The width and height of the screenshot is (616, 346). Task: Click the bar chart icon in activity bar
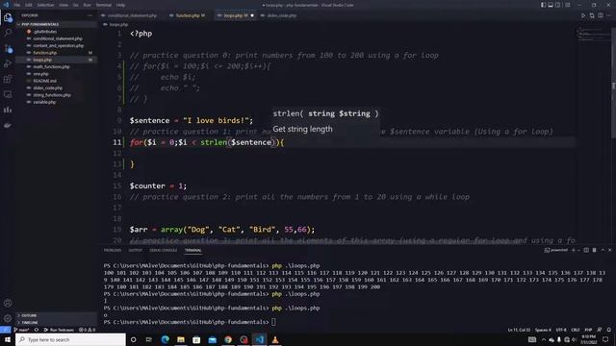pyautogui.click(x=8, y=110)
